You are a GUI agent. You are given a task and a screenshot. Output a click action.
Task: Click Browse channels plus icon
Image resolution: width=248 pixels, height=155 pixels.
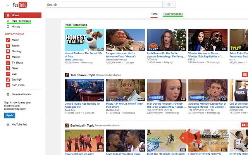(x=8, y=94)
